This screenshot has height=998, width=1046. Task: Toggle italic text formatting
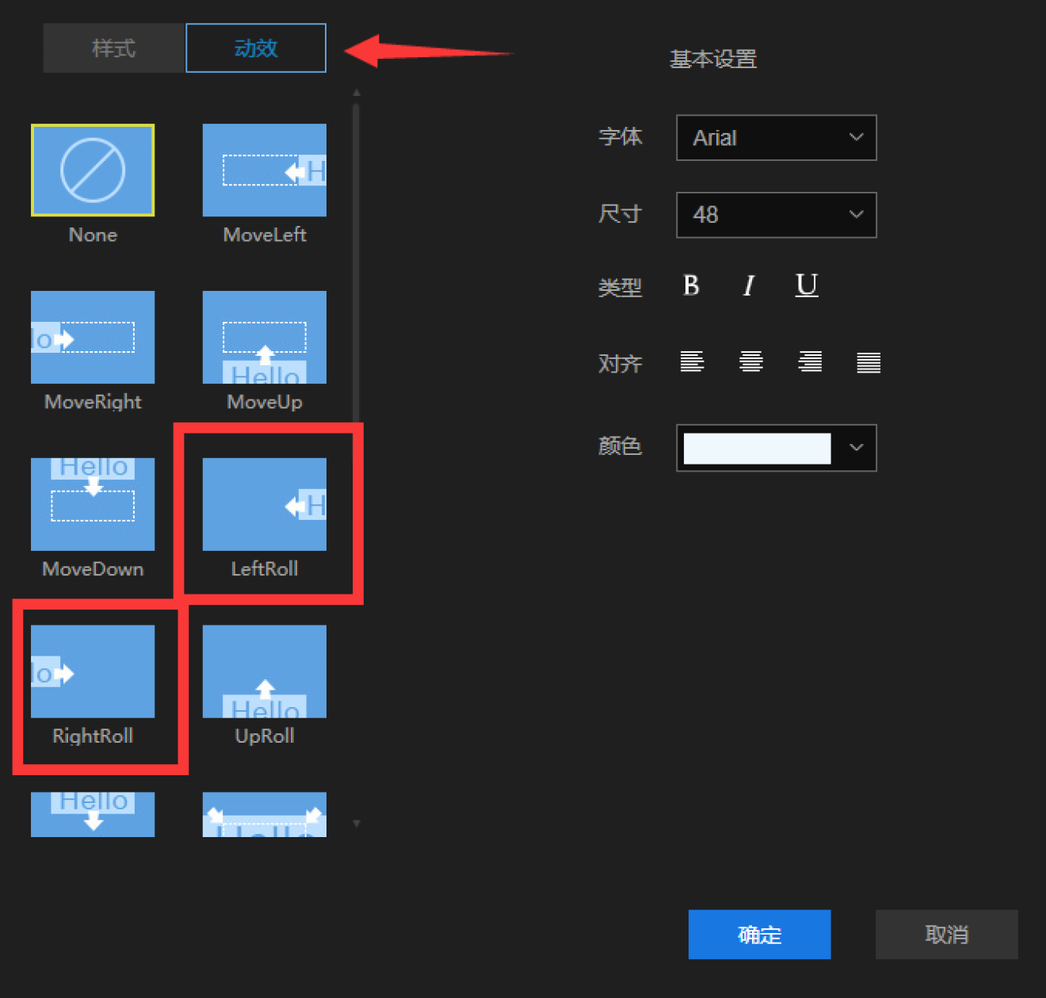tap(748, 286)
